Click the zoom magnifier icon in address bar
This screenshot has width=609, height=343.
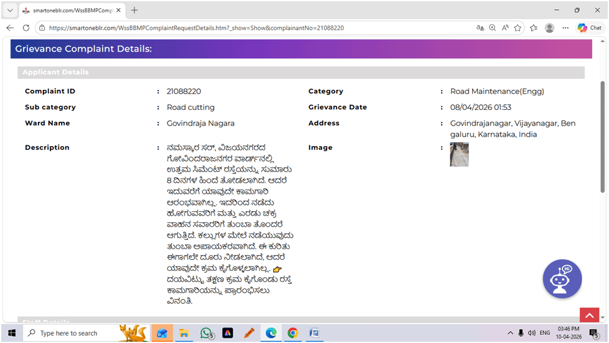coord(492,28)
